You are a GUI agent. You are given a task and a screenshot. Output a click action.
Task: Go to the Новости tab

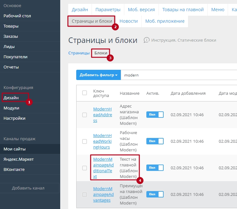click(x=128, y=21)
